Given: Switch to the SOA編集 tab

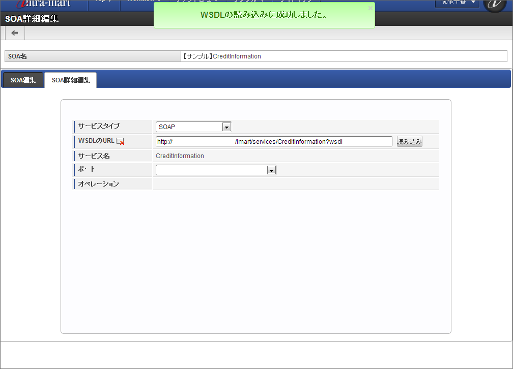Looking at the screenshot, I should [23, 80].
